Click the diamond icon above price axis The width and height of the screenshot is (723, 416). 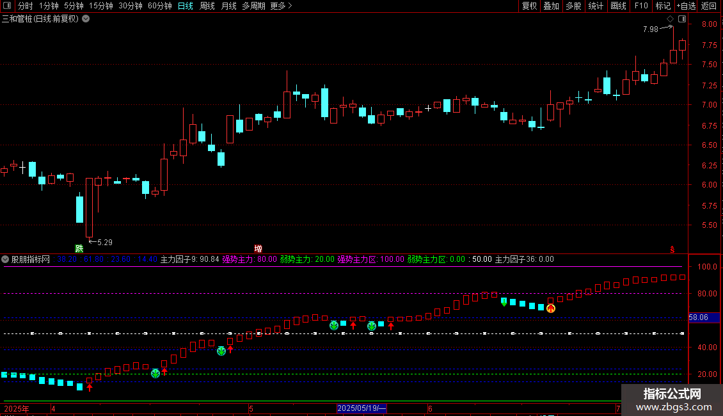pyautogui.click(x=671, y=19)
